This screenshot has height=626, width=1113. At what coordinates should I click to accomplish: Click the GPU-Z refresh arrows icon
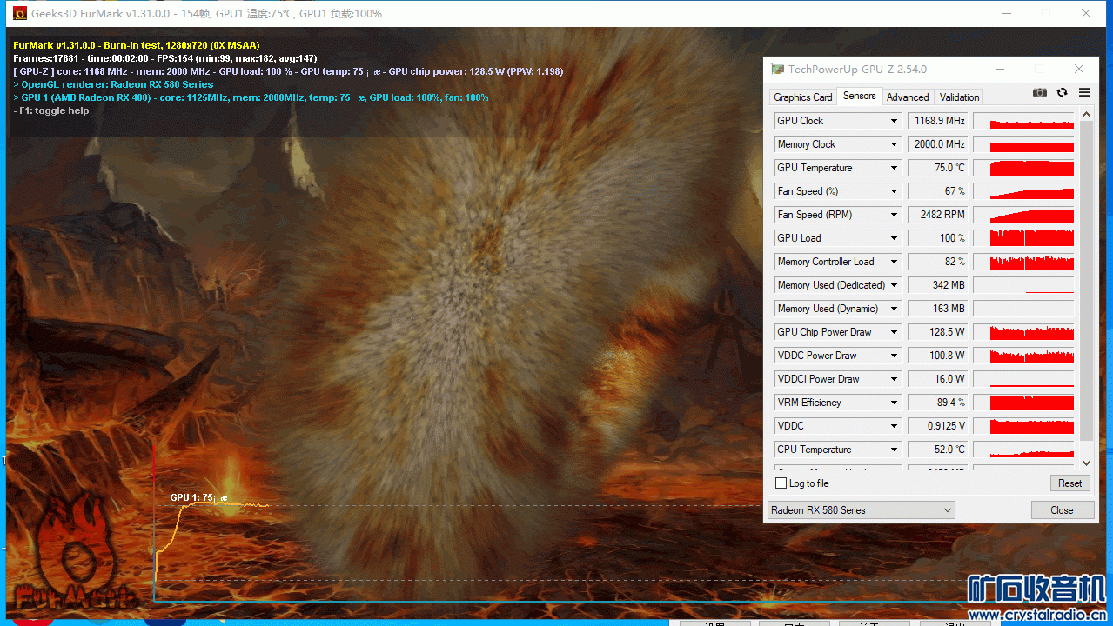(1062, 93)
